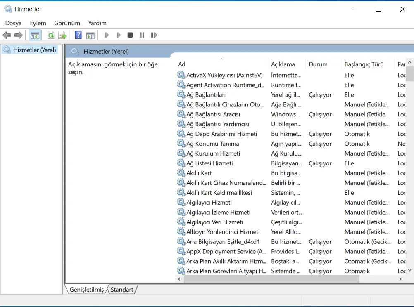Click the Forward arrow toolbar icon

tap(19, 35)
